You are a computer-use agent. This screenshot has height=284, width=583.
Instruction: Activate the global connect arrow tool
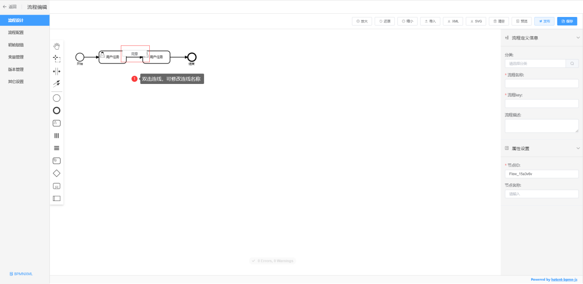57,84
